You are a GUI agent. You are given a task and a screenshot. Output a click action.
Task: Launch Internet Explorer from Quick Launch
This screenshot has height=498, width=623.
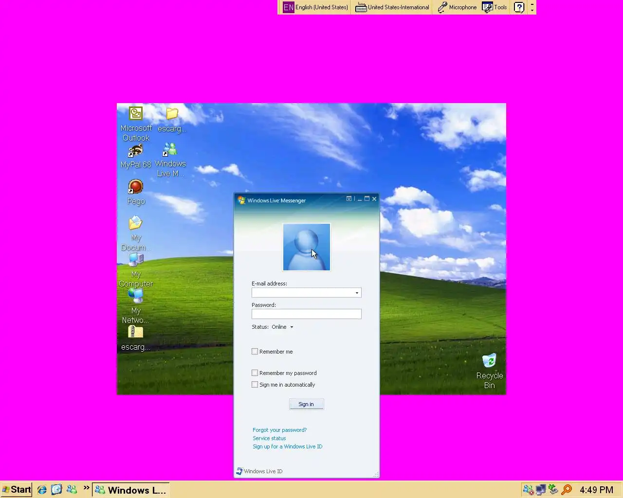[42, 490]
